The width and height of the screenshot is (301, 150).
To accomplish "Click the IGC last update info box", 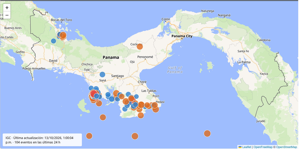I will point(42,140).
